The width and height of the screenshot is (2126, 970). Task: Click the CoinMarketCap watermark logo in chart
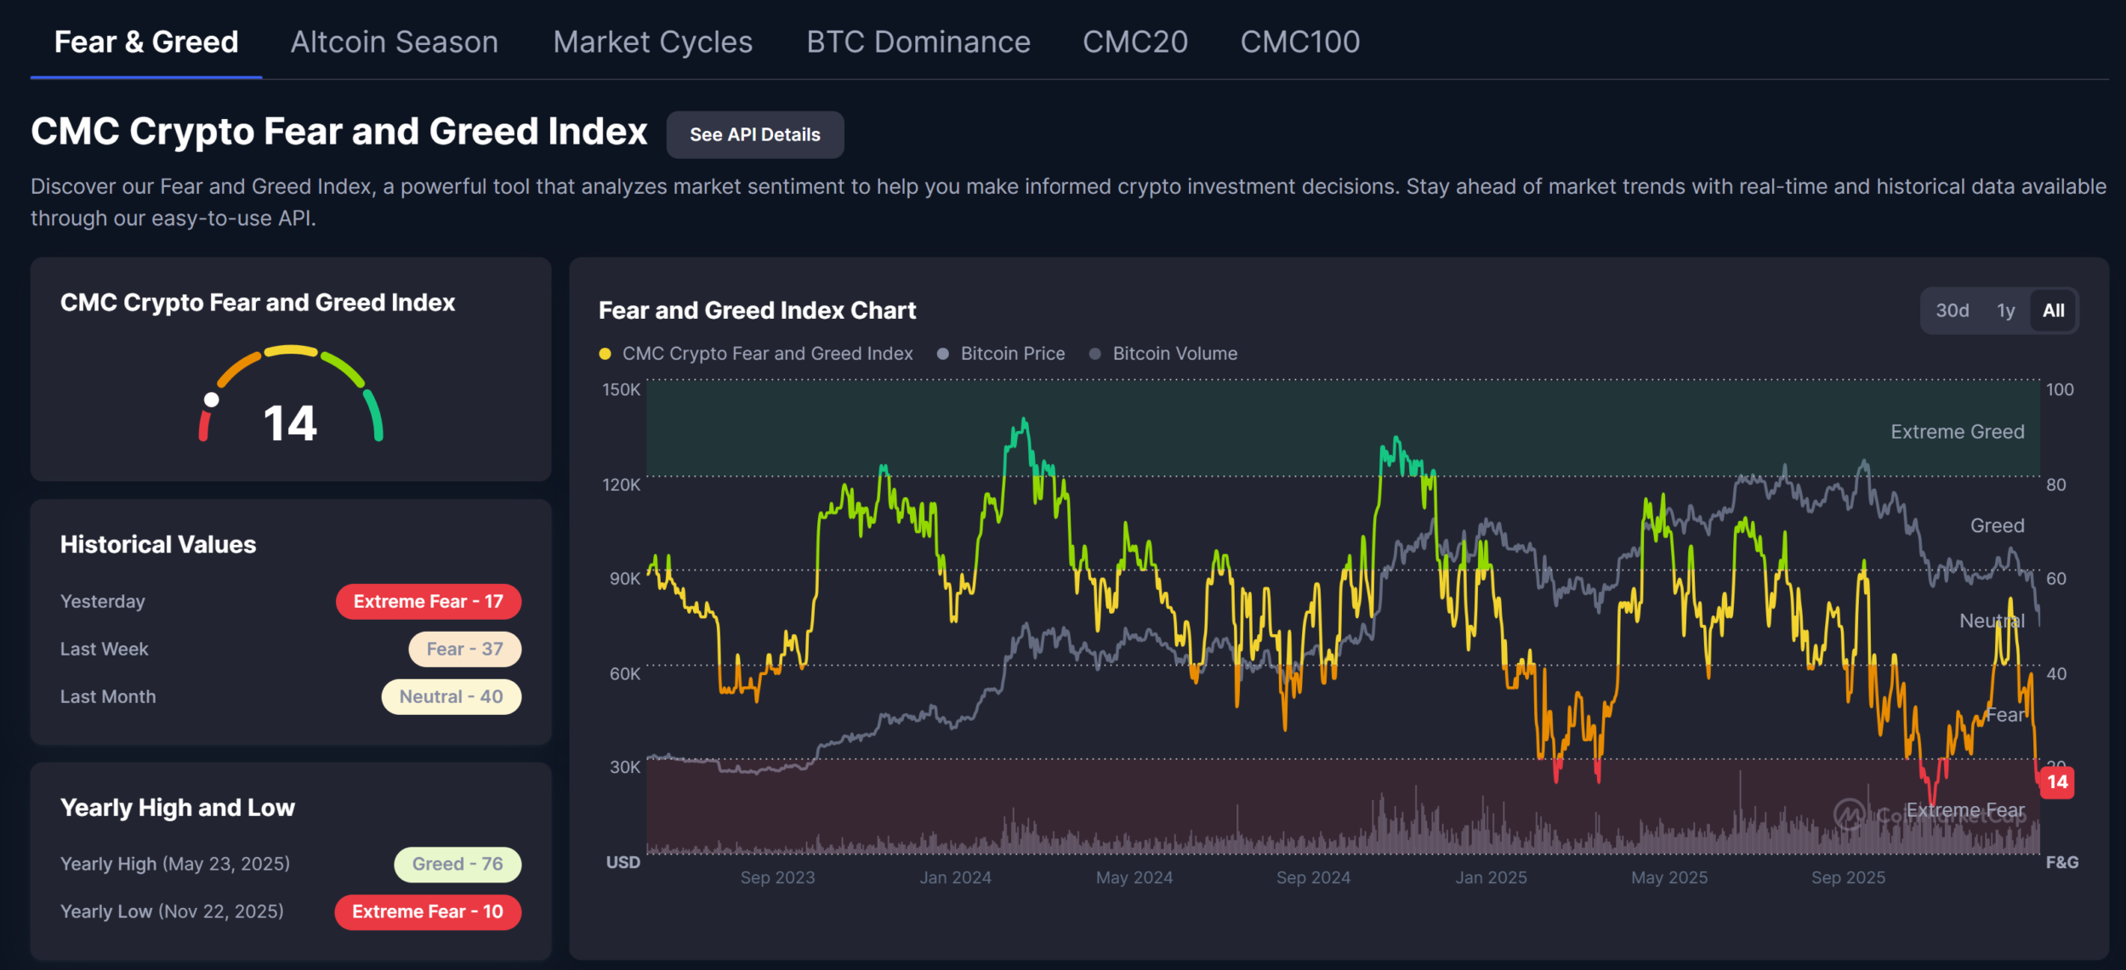tap(1850, 814)
